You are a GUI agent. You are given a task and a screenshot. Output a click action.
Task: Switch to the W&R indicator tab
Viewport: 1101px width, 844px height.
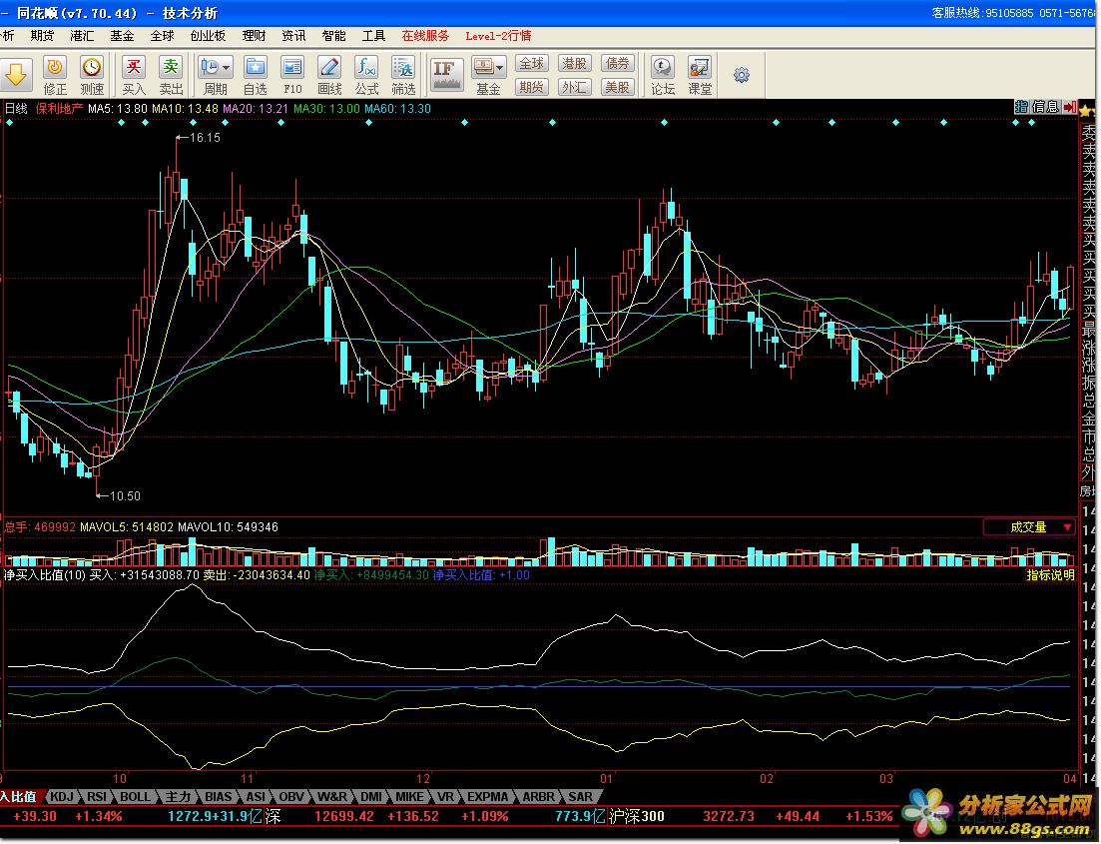click(331, 797)
